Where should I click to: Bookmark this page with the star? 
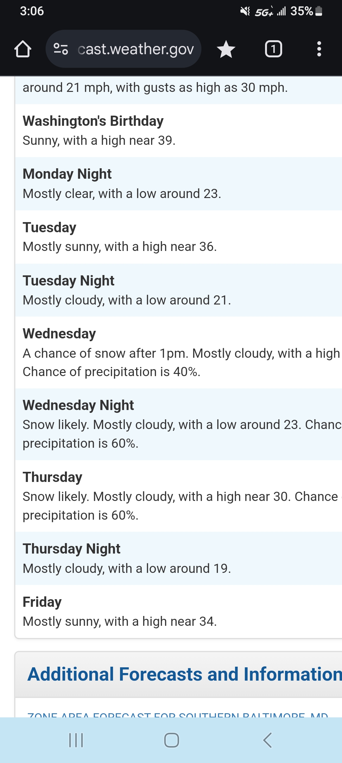click(x=226, y=49)
